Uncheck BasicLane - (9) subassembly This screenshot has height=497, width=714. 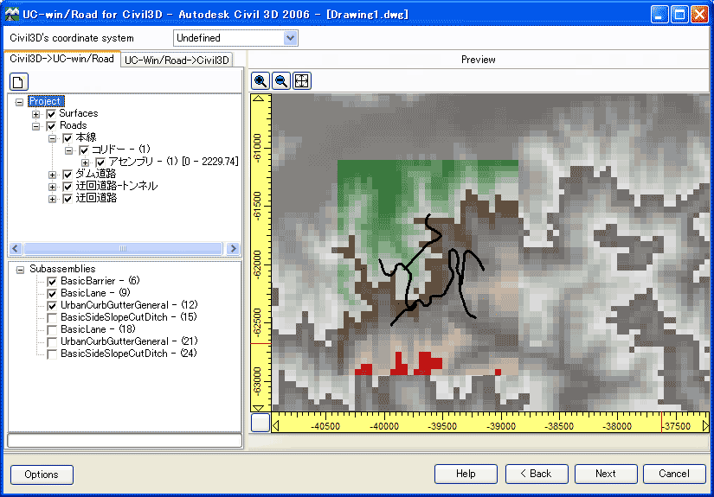point(52,293)
